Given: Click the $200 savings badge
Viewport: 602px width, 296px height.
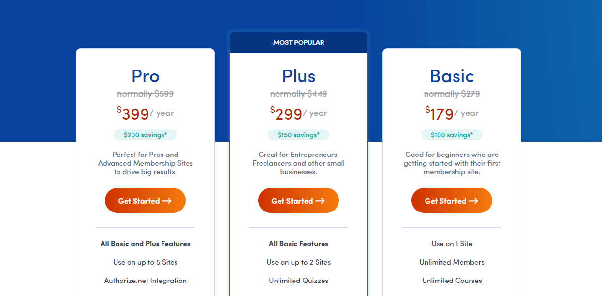Looking at the screenshot, I should coord(145,135).
